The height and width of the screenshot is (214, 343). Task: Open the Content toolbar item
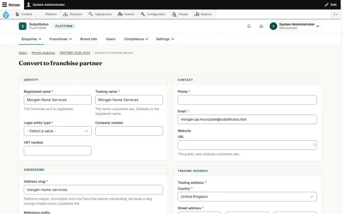coord(24,14)
